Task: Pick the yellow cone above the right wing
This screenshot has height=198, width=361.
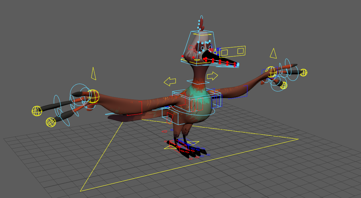Action: (273, 53)
